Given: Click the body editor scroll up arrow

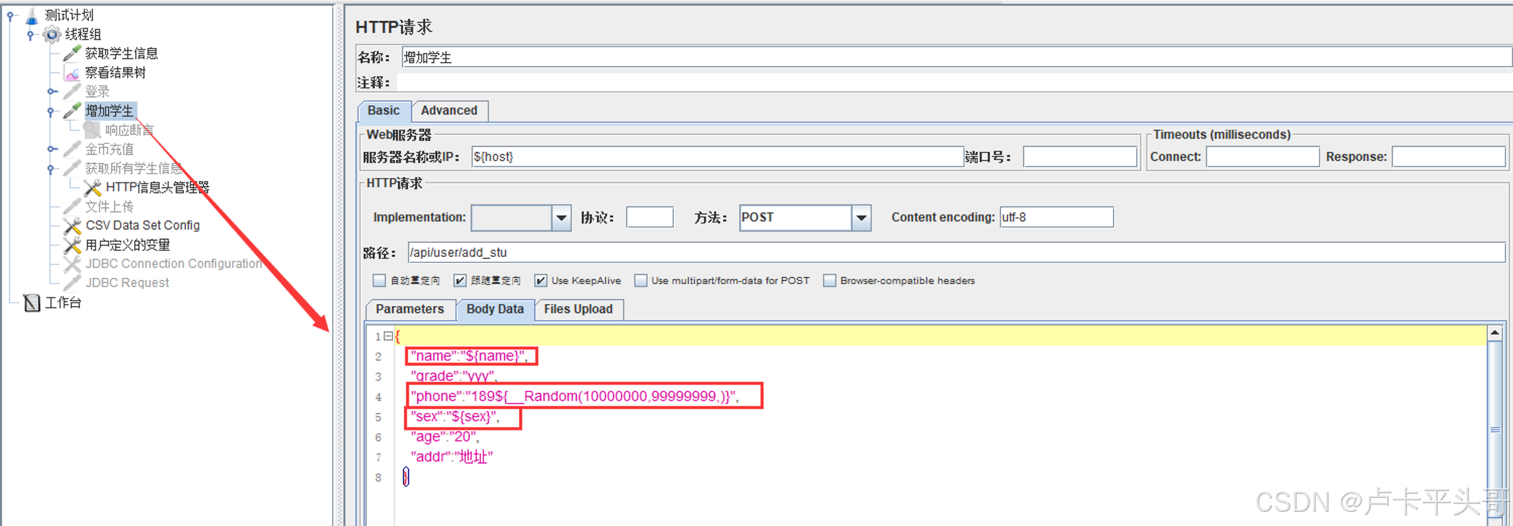Looking at the screenshot, I should click(x=1494, y=333).
